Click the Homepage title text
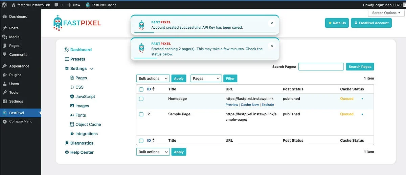 point(178,99)
